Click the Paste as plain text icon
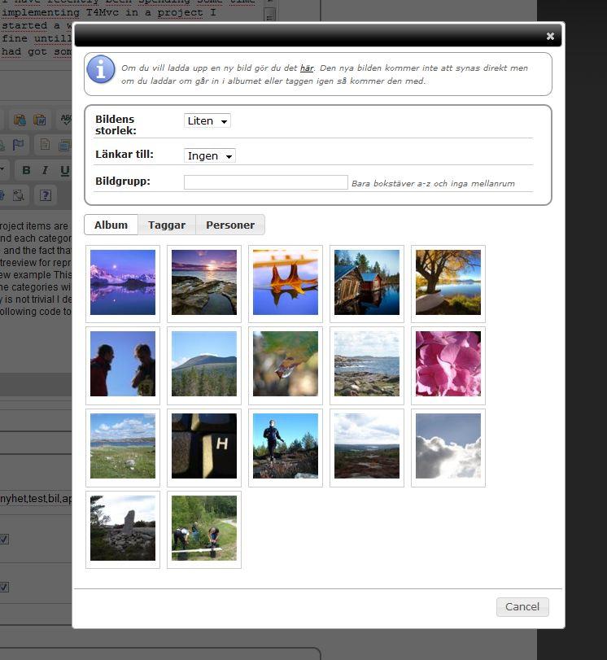 point(20,120)
